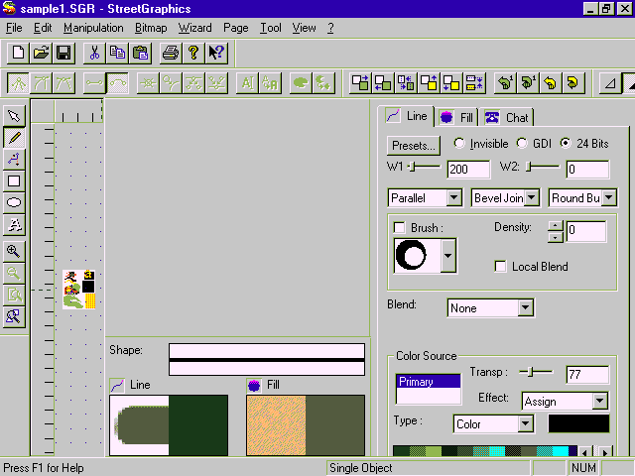Image resolution: width=635 pixels, height=476 pixels.
Task: Select the Invisible radio button
Action: click(x=459, y=144)
